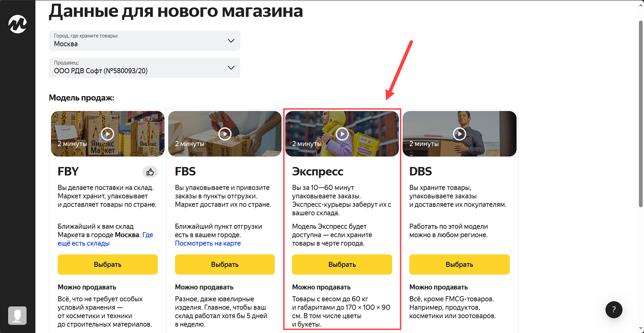Click the Yandex Market logo in sidebar
Screen dimensions: 644x333
[x=18, y=24]
